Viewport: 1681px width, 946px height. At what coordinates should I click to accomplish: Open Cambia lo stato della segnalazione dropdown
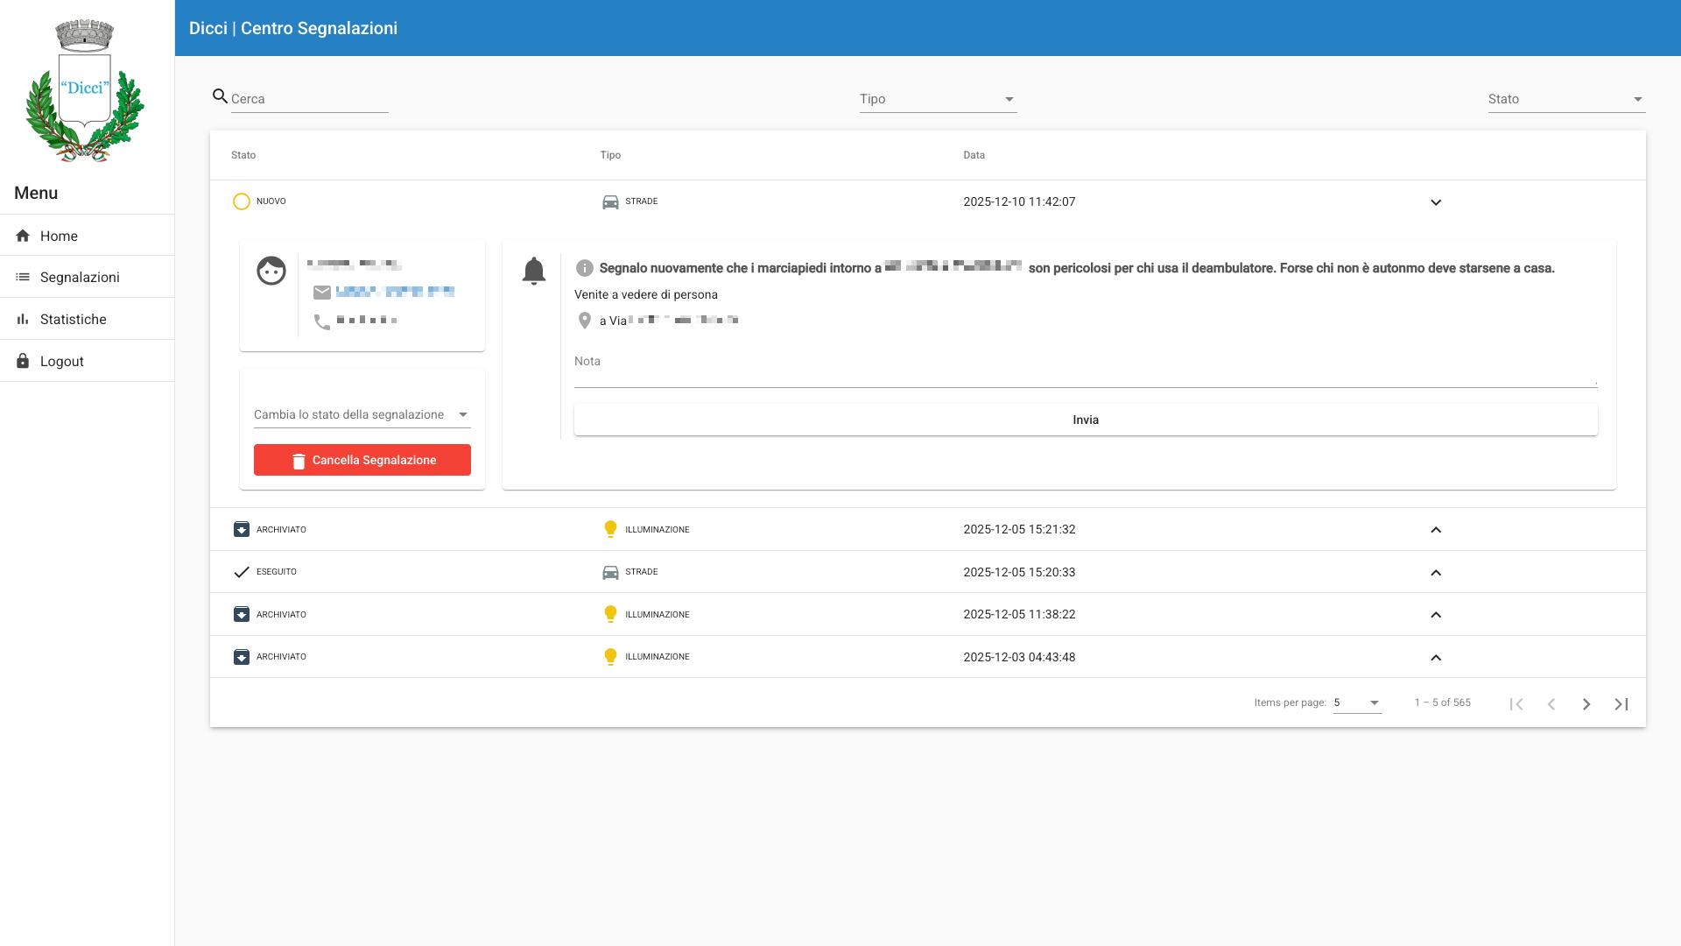point(362,414)
